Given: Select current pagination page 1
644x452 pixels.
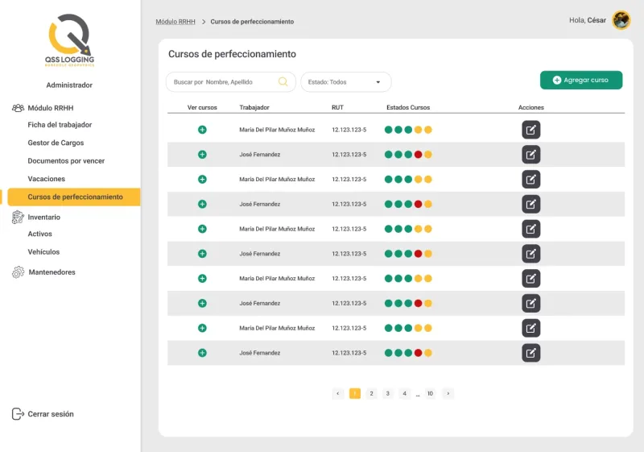Looking at the screenshot, I should (355, 394).
